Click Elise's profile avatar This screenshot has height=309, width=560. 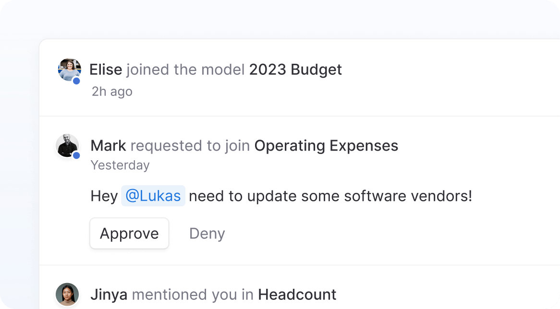click(x=69, y=70)
